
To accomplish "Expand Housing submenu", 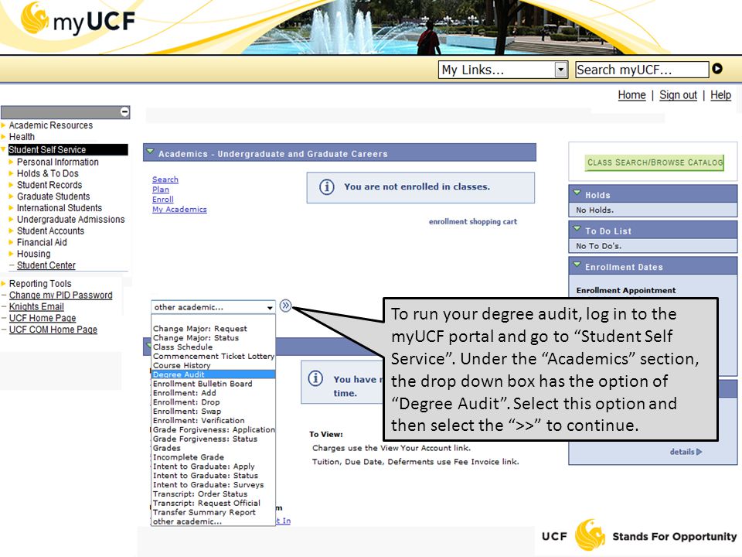I will 33,254.
